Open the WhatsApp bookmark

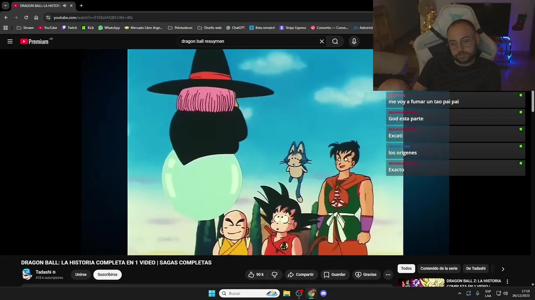tap(109, 28)
